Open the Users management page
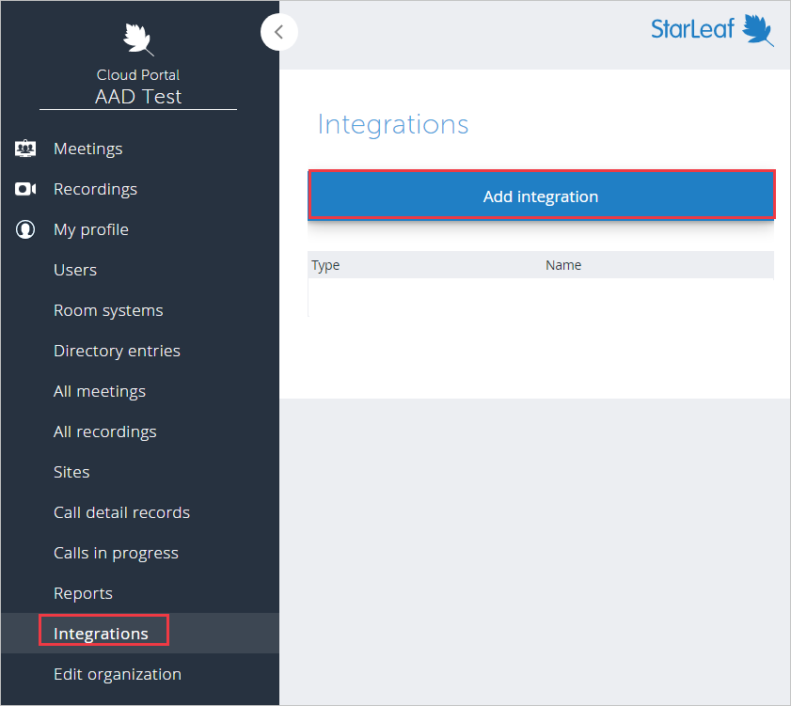The image size is (791, 706). tap(74, 270)
